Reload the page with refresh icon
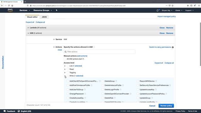Viewport: 201px width, 113px height. [9, 6]
